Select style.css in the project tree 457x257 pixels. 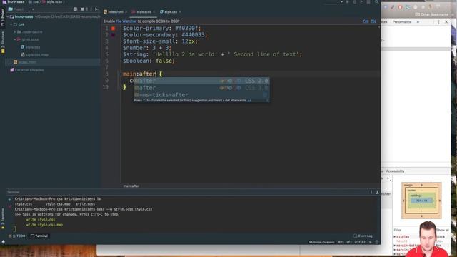(31, 47)
